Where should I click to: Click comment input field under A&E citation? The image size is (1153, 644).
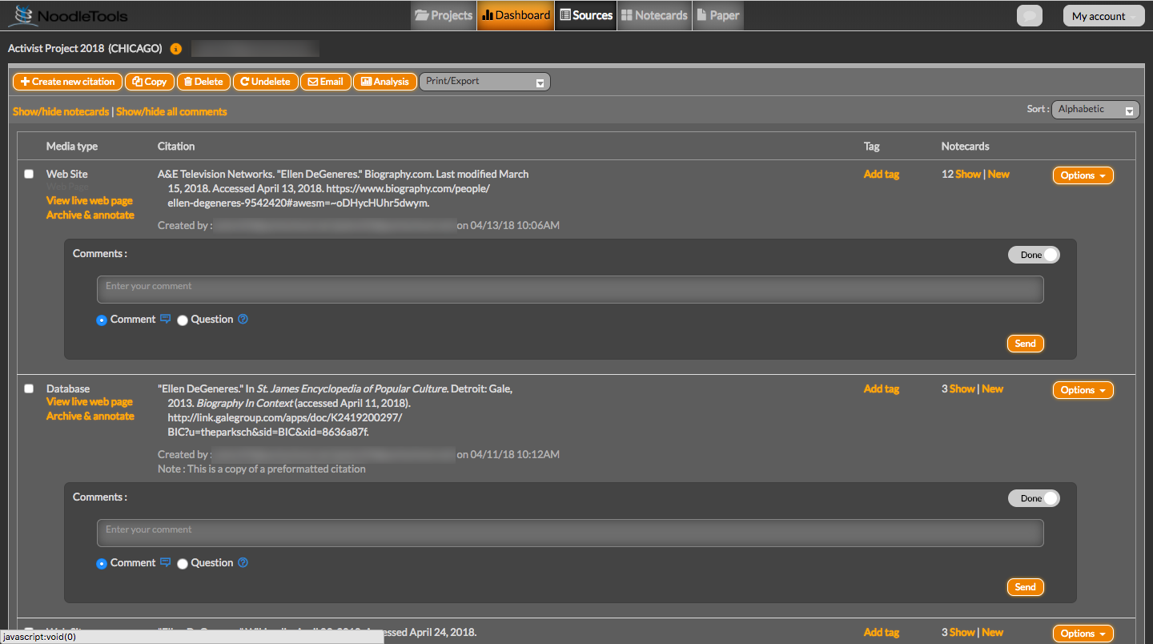point(570,289)
